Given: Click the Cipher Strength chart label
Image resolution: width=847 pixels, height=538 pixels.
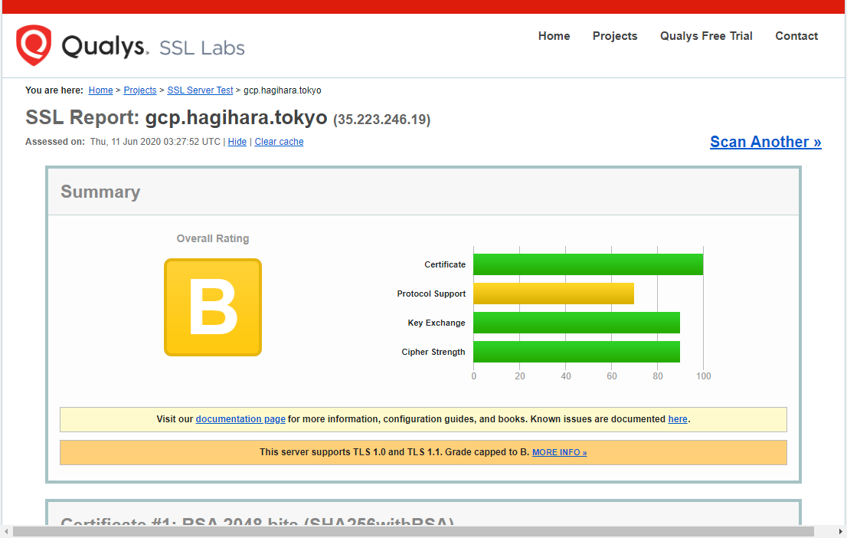Looking at the screenshot, I should [433, 352].
